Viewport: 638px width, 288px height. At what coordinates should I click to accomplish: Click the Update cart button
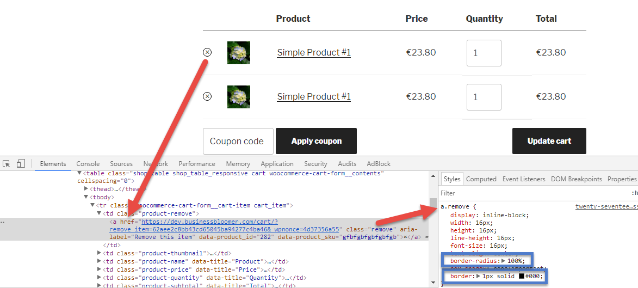click(549, 141)
